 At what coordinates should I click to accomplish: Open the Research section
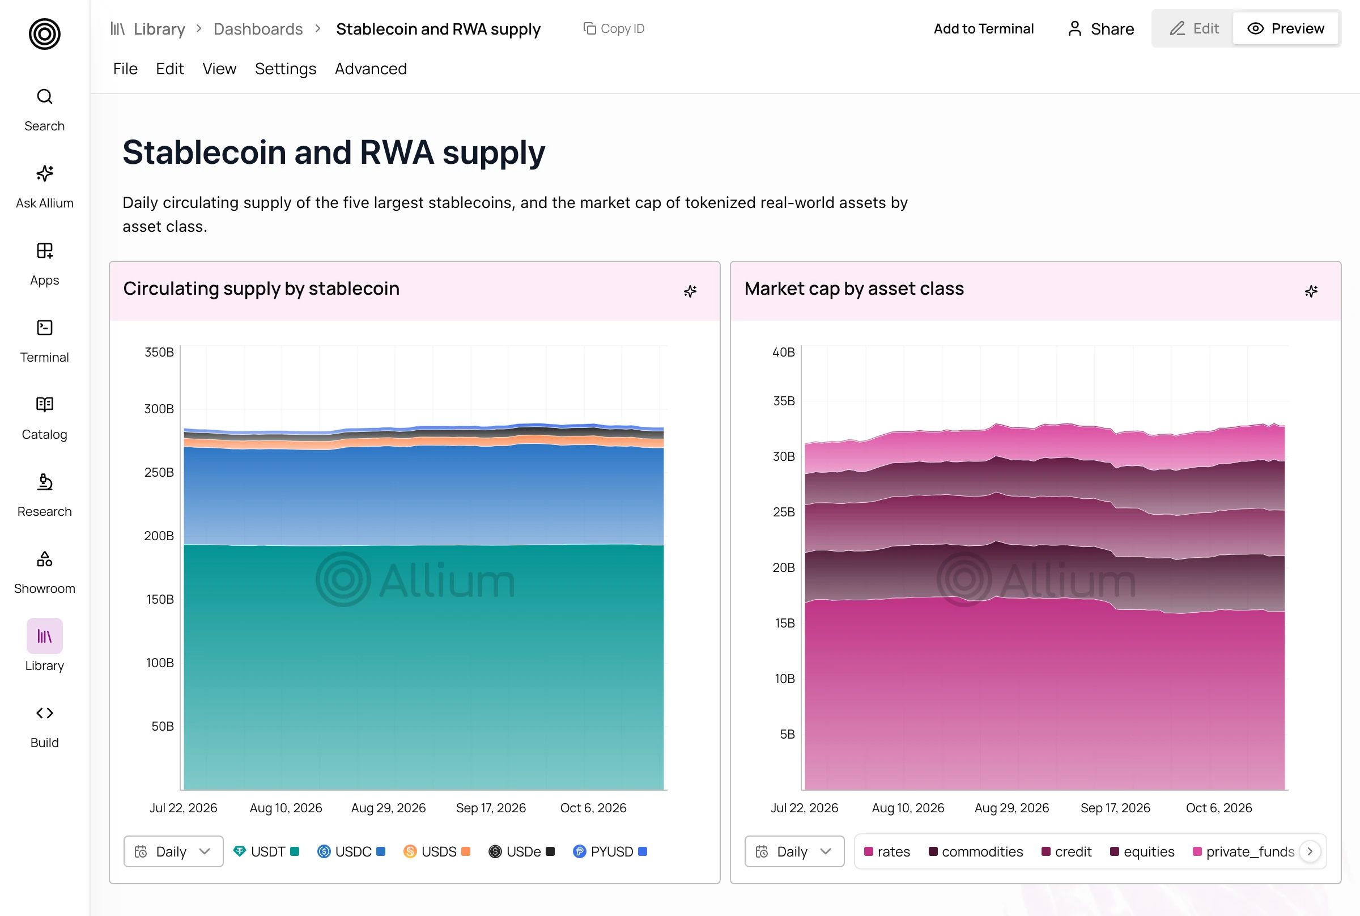click(44, 495)
